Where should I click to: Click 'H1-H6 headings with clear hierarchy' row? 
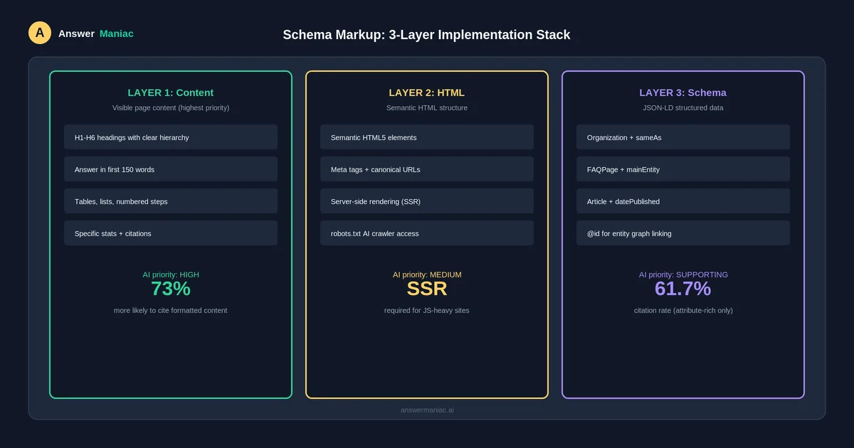[x=171, y=137]
